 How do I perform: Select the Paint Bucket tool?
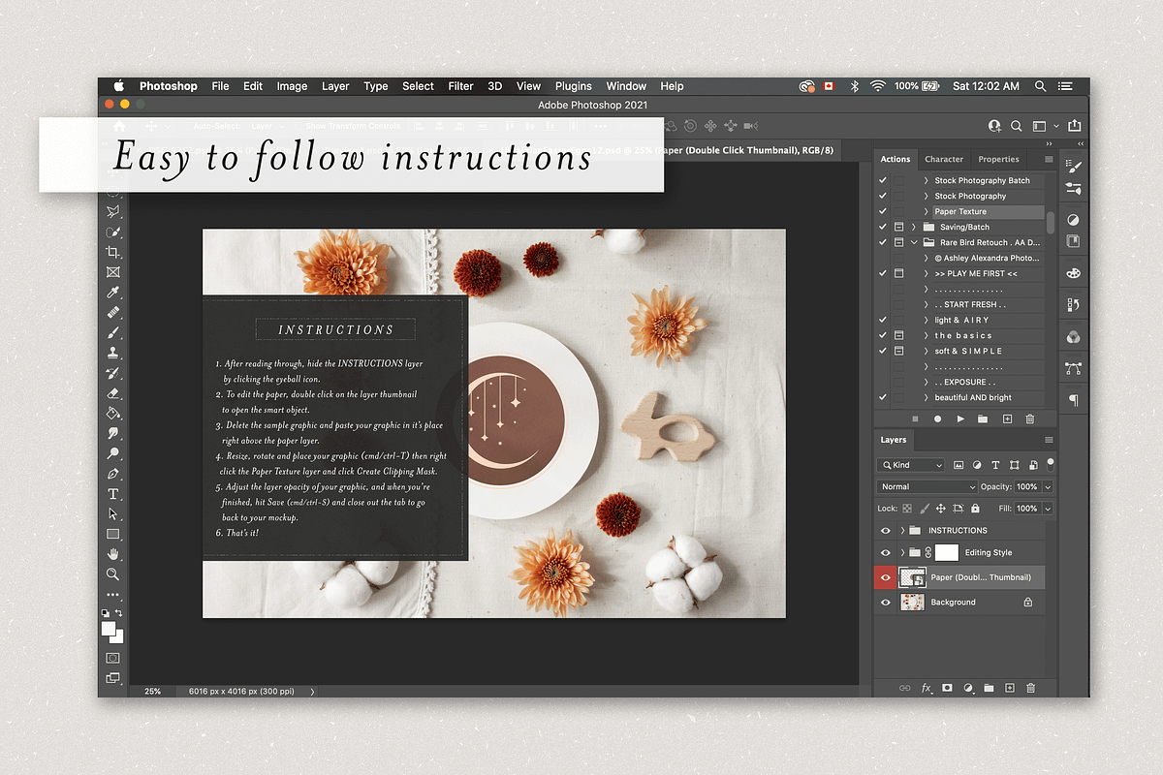[113, 414]
